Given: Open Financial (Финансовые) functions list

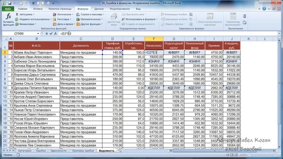Looking at the screenshot, I should point(26,24).
